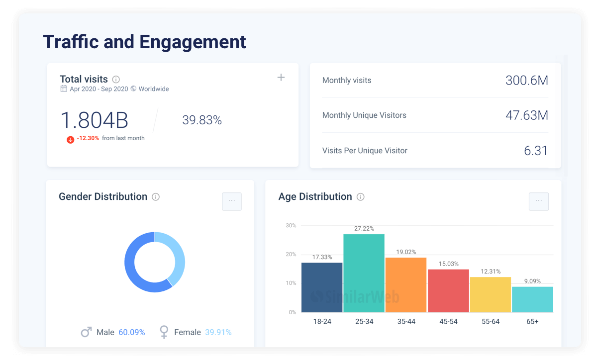Open Gender Distribution more options menu
The height and width of the screenshot is (363, 597).
pyautogui.click(x=232, y=201)
